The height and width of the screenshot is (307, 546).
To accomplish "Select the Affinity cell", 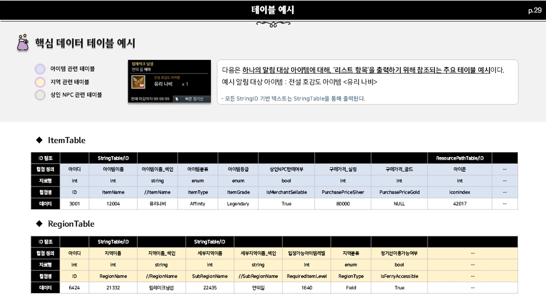I will click(198, 204).
